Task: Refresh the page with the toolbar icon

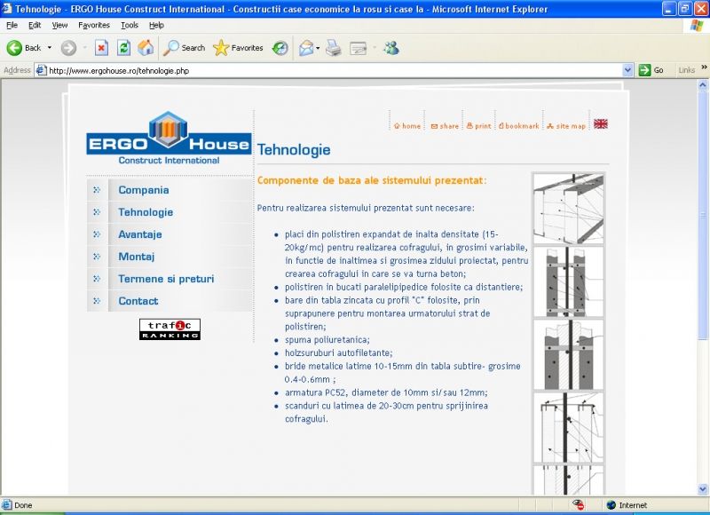Action: tap(123, 48)
